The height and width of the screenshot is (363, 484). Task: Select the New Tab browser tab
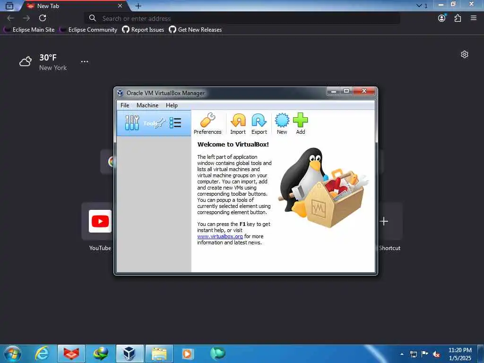(74, 6)
